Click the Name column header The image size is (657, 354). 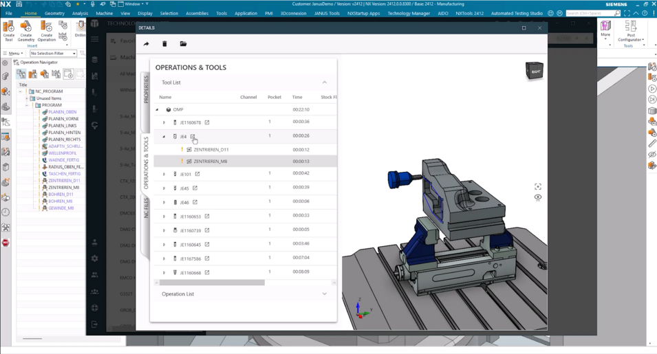pos(165,97)
